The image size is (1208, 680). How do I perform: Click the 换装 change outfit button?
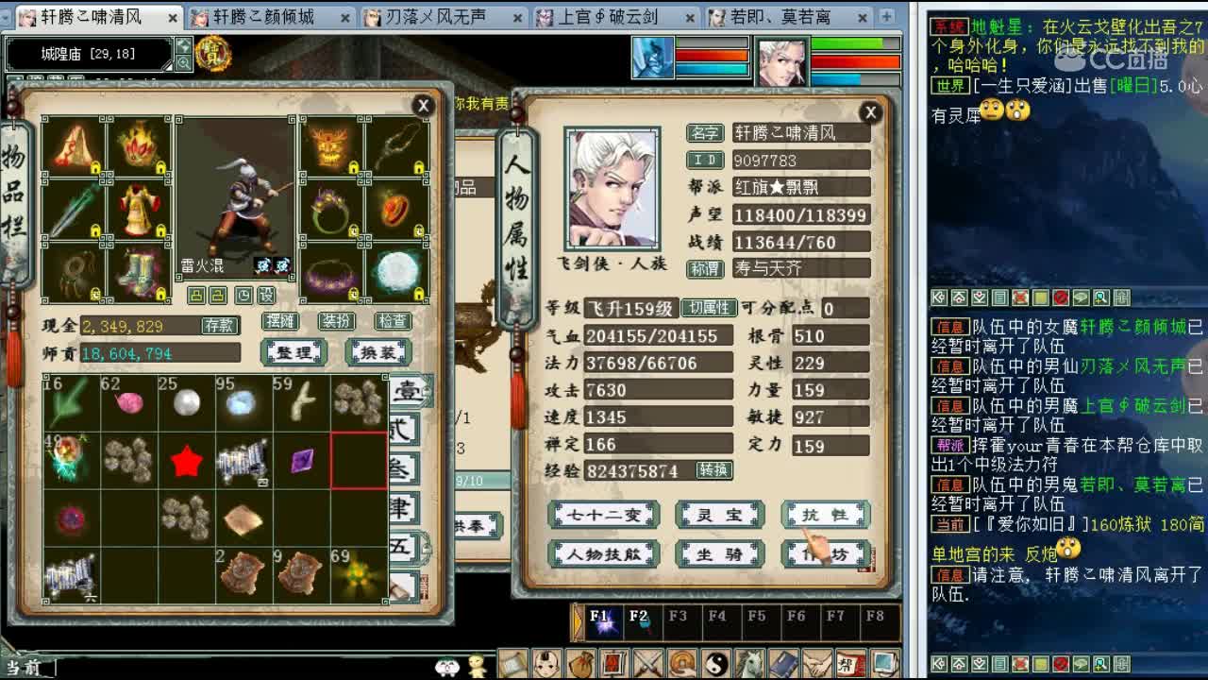pyautogui.click(x=378, y=352)
